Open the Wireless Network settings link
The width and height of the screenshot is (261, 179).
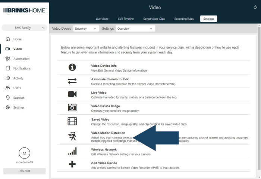(104, 150)
